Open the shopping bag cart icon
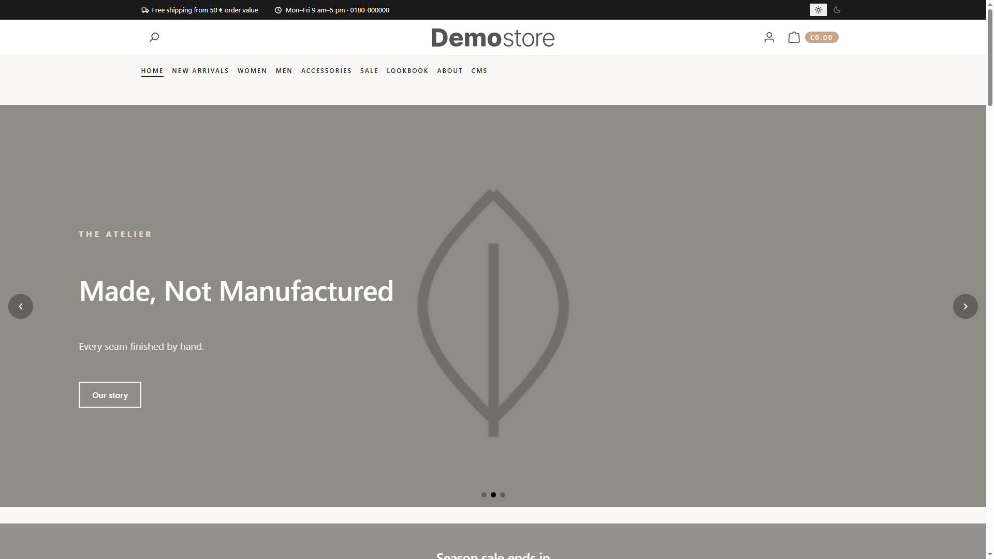 pos(794,37)
